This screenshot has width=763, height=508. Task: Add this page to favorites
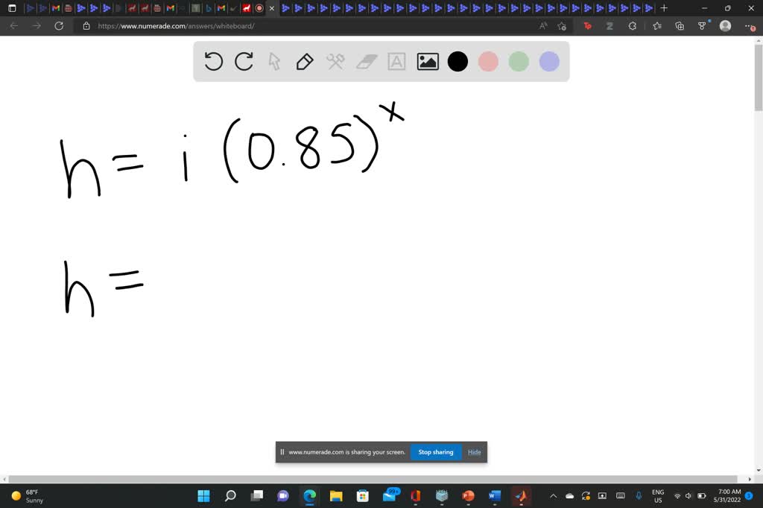[x=562, y=26]
